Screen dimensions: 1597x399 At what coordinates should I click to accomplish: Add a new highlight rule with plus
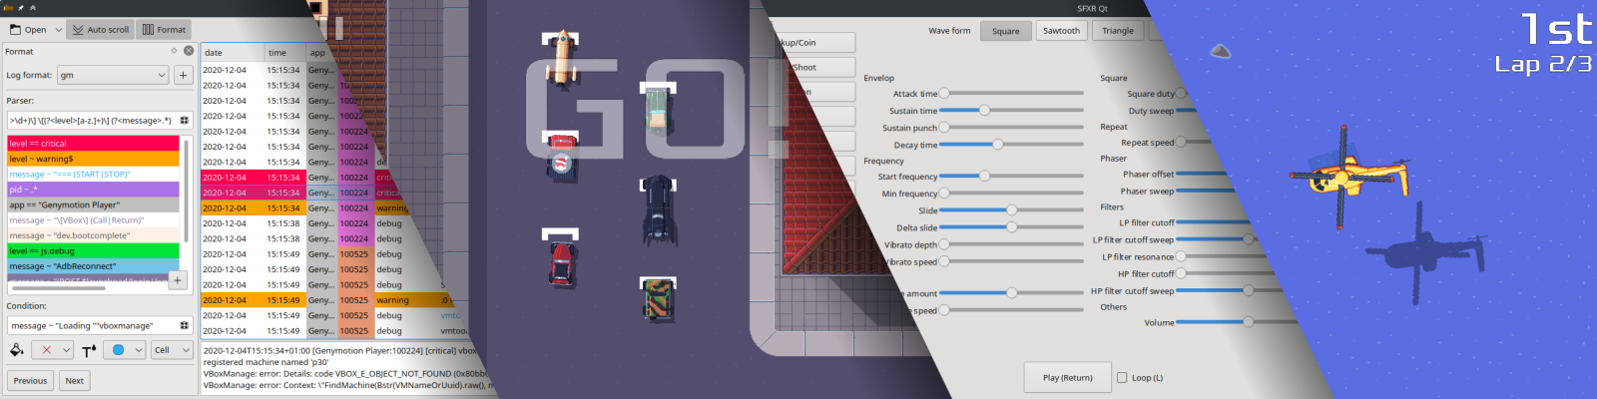pos(178,280)
